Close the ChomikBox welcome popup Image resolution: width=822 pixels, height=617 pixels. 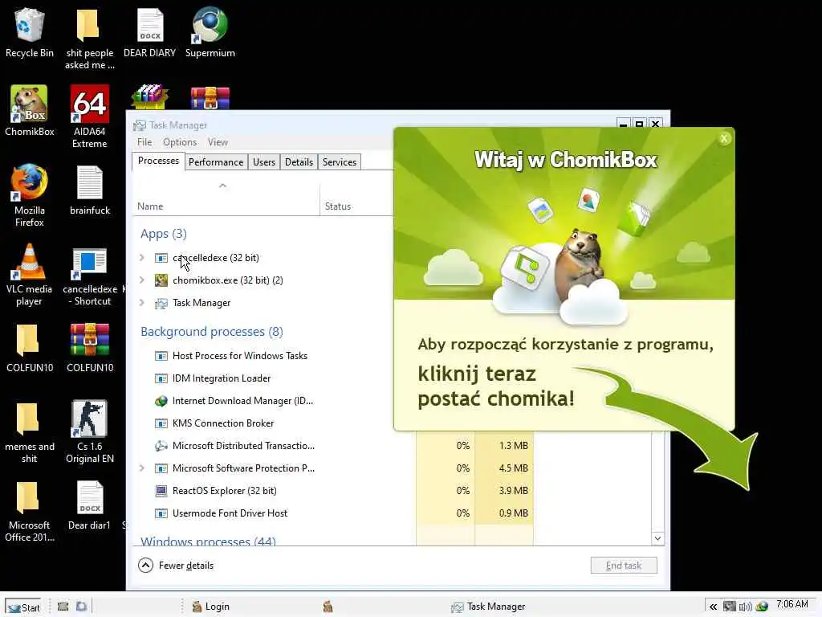click(x=724, y=138)
